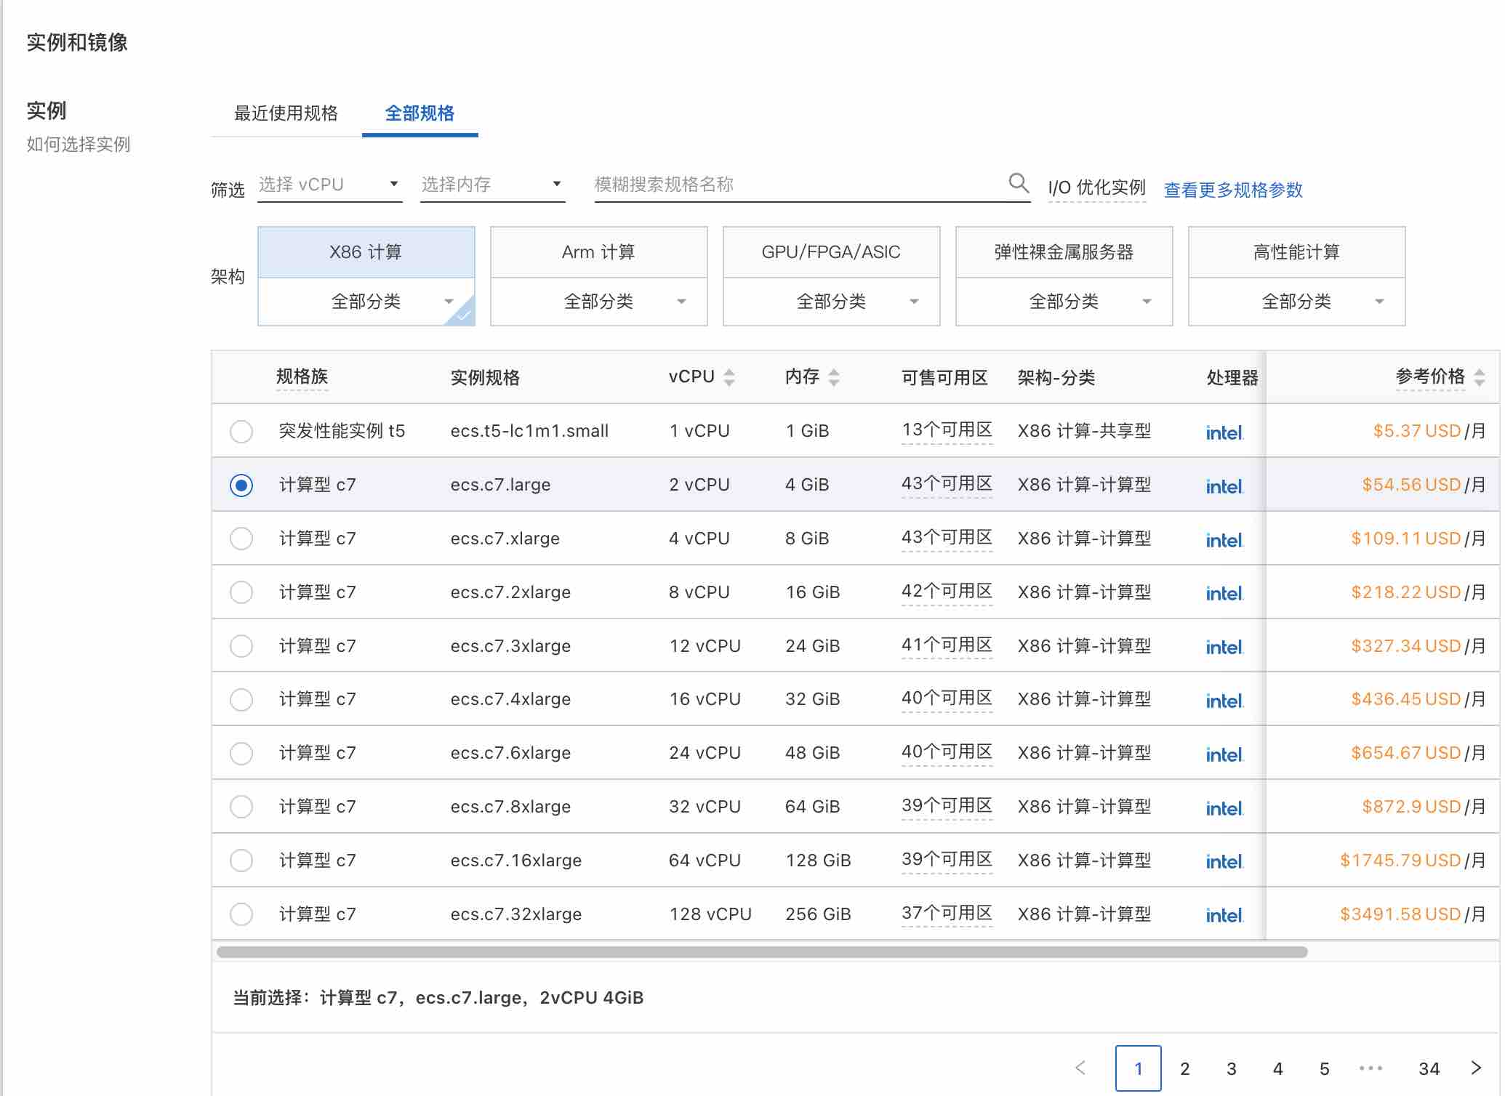Screen dimensions: 1505x1096
Task: Choose the X86 计算 architecture
Action: pyautogui.click(x=366, y=252)
